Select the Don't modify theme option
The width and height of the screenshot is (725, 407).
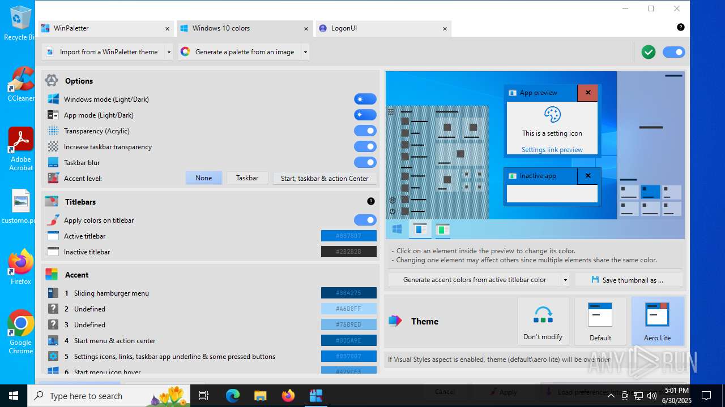(543, 321)
